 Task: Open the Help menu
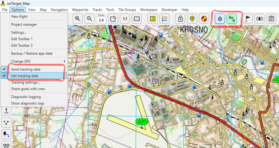(x=185, y=9)
